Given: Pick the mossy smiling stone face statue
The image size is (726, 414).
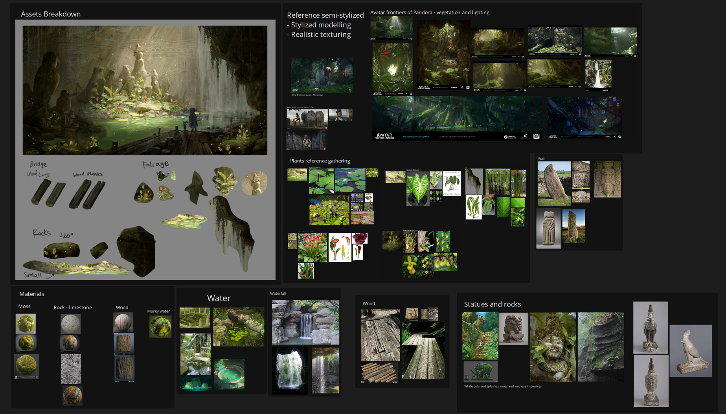Looking at the screenshot, I should click(x=553, y=347).
